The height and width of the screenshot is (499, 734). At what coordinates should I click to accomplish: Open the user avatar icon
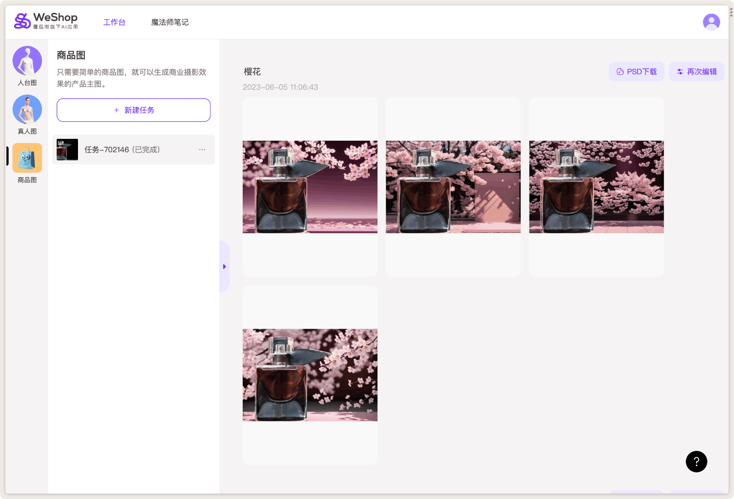[x=711, y=22]
